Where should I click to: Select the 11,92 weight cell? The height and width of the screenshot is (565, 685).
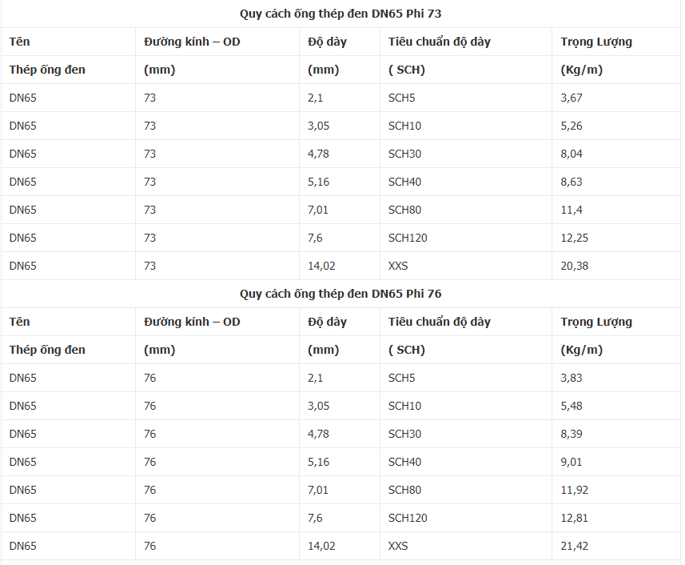pyautogui.click(x=574, y=490)
